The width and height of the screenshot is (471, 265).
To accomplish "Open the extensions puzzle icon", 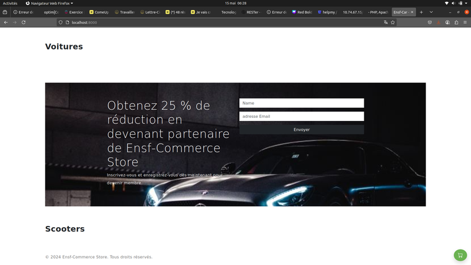I will pyautogui.click(x=456, y=22).
